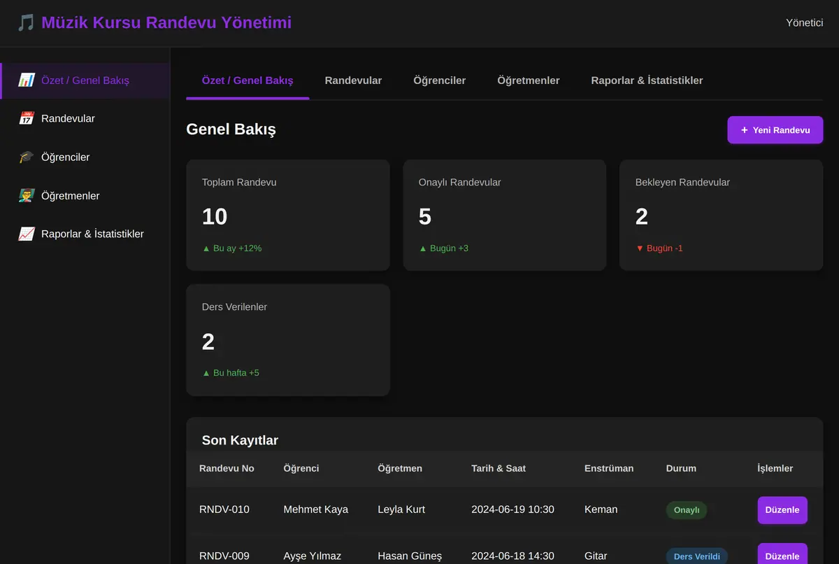Click the 2024-06-19 10:30 date cell
The image size is (839, 564).
click(x=513, y=509)
